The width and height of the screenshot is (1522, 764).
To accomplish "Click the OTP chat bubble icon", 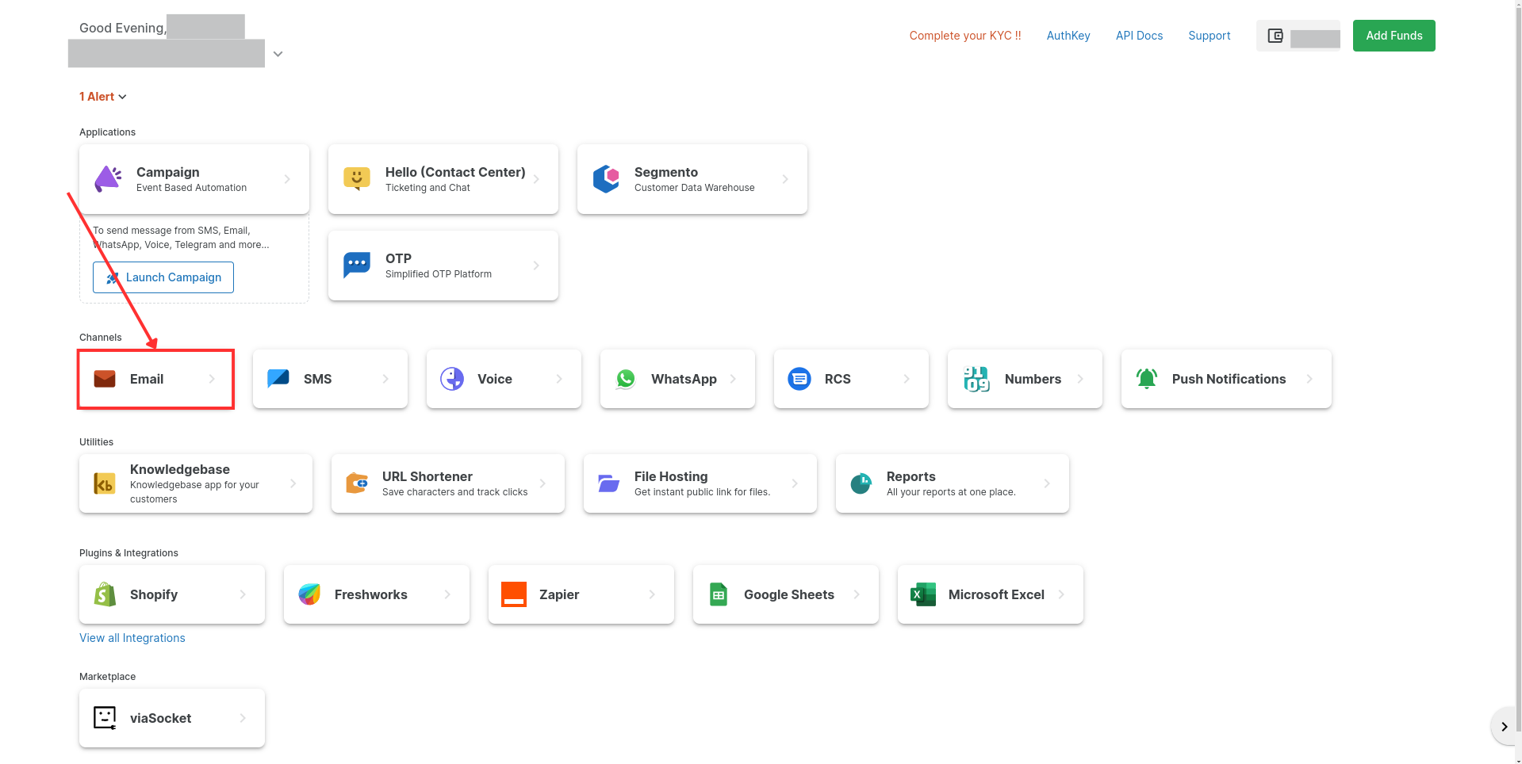I will 357,265.
